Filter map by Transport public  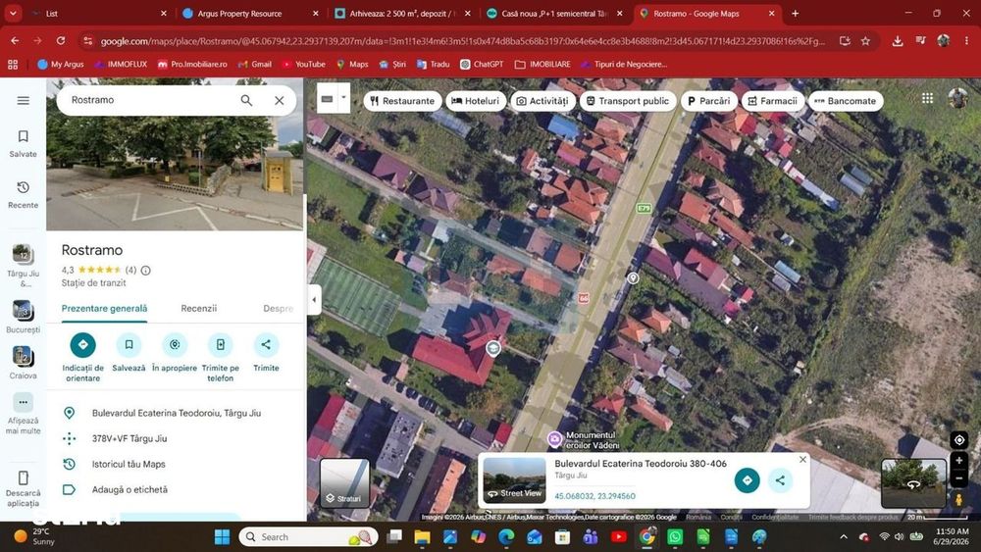(x=628, y=101)
